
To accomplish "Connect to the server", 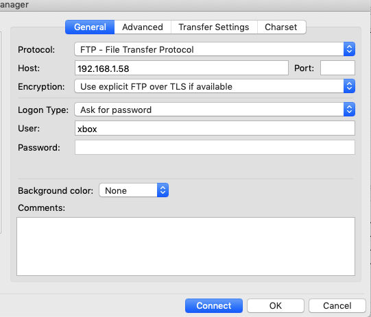I will (214, 306).
